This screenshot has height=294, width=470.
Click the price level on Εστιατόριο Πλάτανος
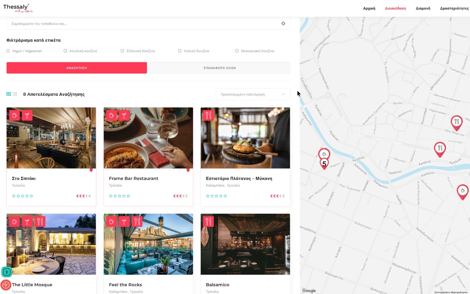click(x=277, y=196)
